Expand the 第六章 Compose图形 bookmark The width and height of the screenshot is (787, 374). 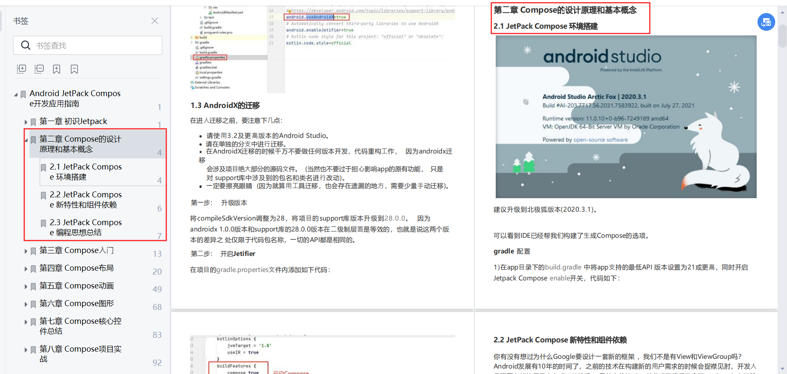click(26, 304)
